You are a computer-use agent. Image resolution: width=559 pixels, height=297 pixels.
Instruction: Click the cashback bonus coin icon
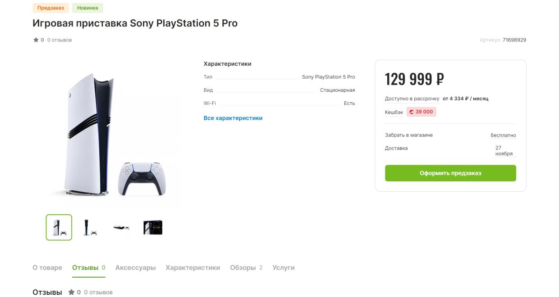pyautogui.click(x=411, y=112)
